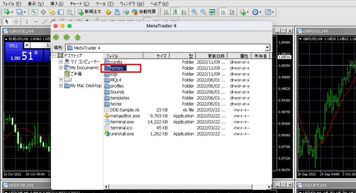The image size is (356, 193).
Task: Switch chart to bar chart icon
Action: [x=166, y=12]
